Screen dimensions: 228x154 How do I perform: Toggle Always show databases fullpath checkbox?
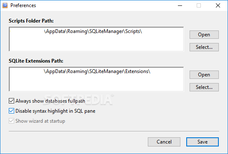pos(12,101)
